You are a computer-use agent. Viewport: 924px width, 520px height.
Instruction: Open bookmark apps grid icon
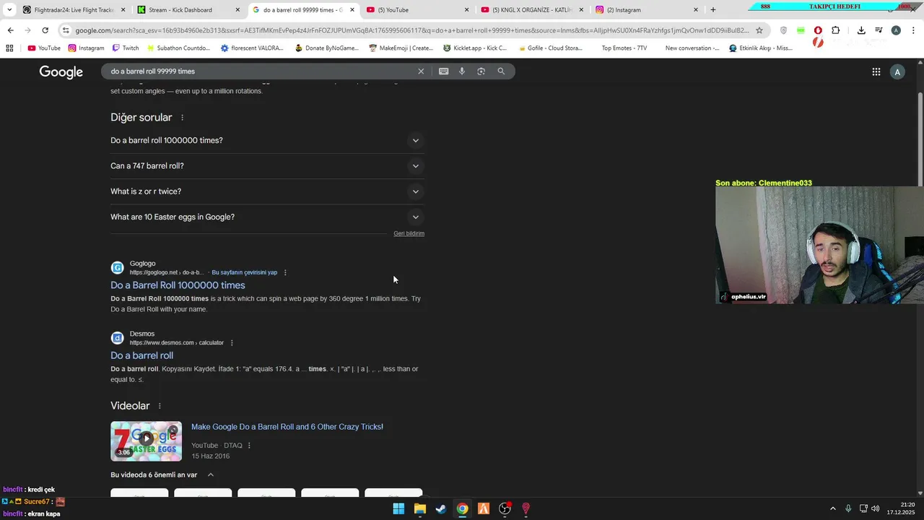click(x=9, y=48)
